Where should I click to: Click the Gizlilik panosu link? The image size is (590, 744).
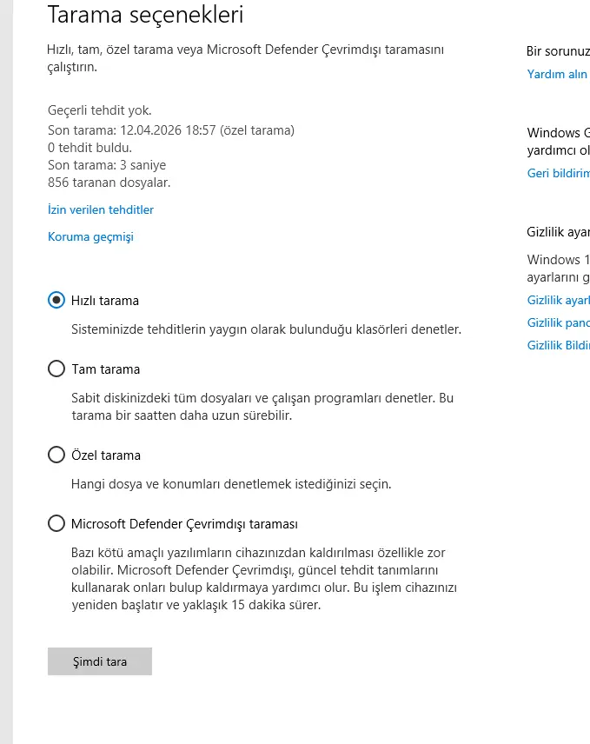pos(559,322)
